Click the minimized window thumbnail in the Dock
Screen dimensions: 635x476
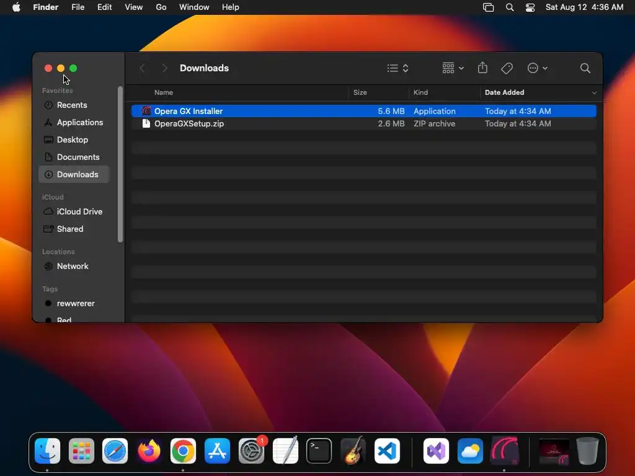[554, 452]
